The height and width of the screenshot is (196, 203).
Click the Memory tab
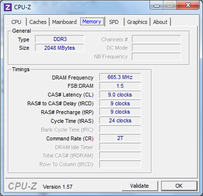click(92, 21)
